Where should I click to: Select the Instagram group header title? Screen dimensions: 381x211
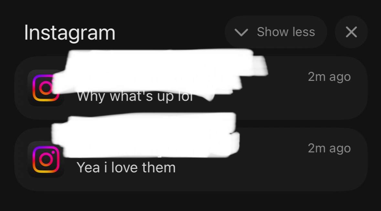click(x=70, y=33)
